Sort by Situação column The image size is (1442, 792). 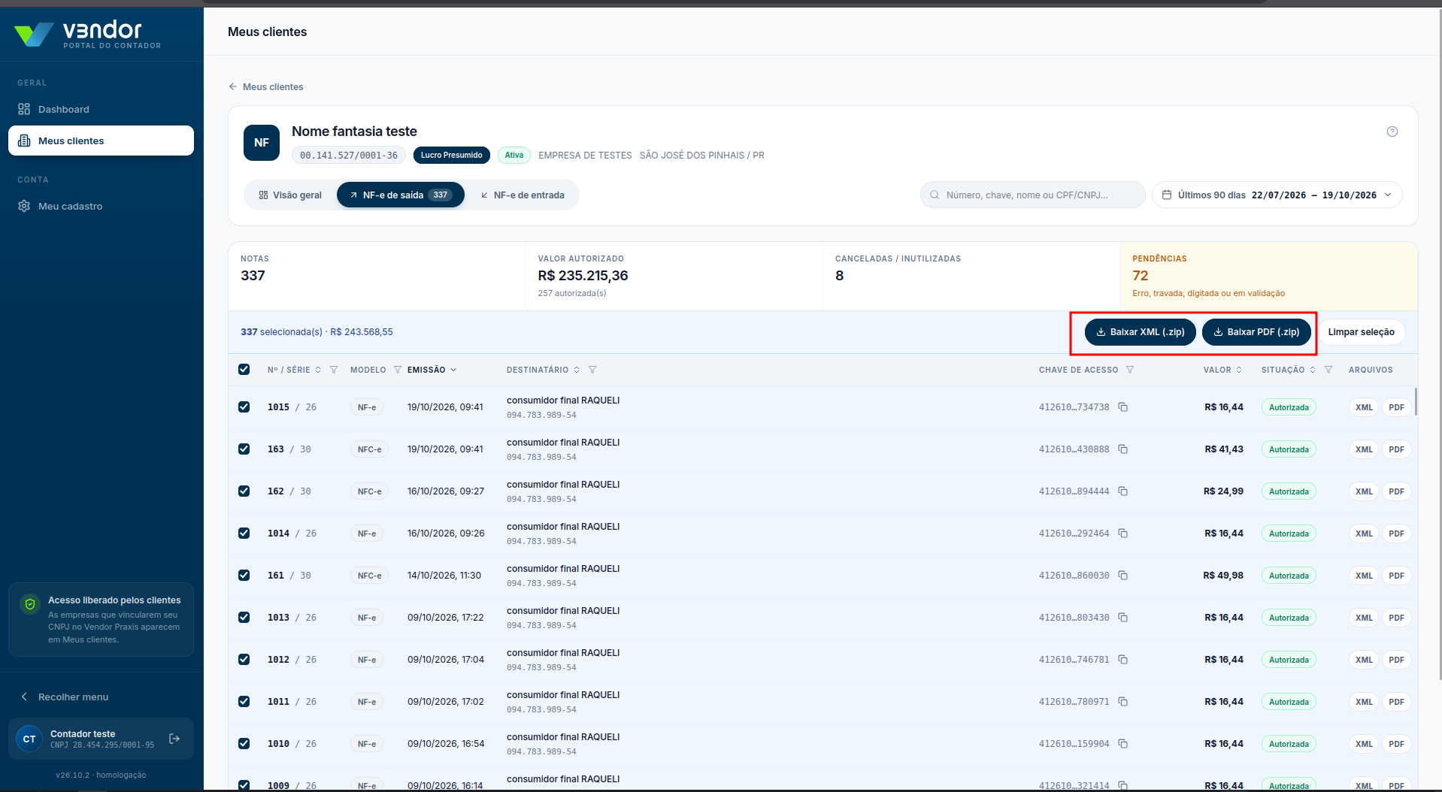(1289, 370)
